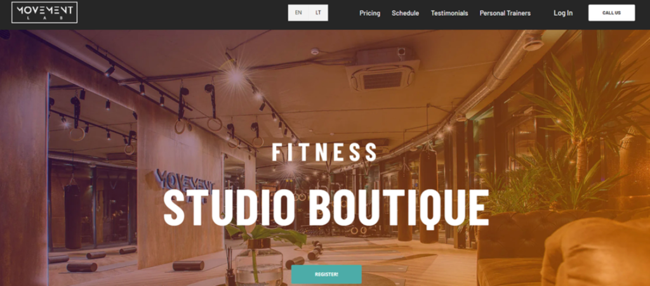Open the Personal Trainers page
Screen dimensions: 650x286
pos(505,13)
